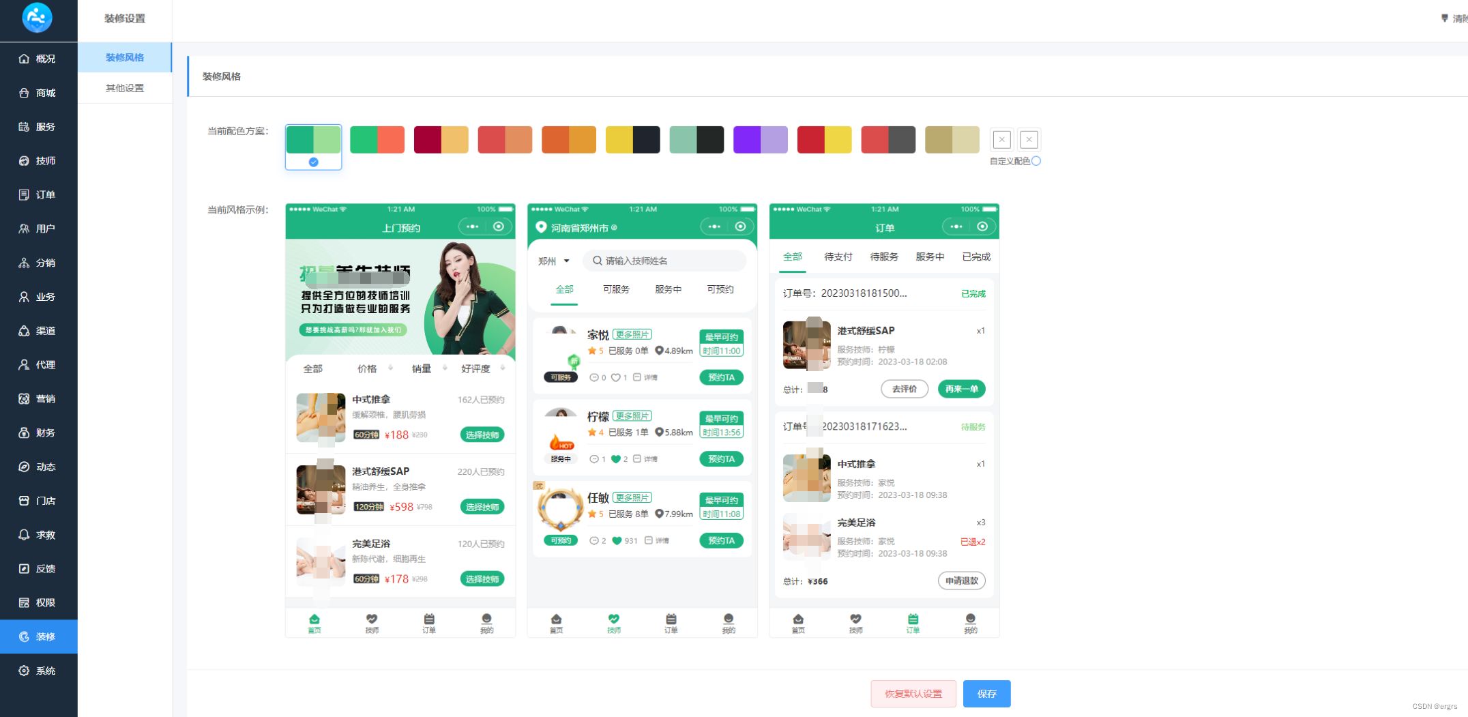Choose the purple and lavender color swatch
1468x717 pixels.
point(760,140)
